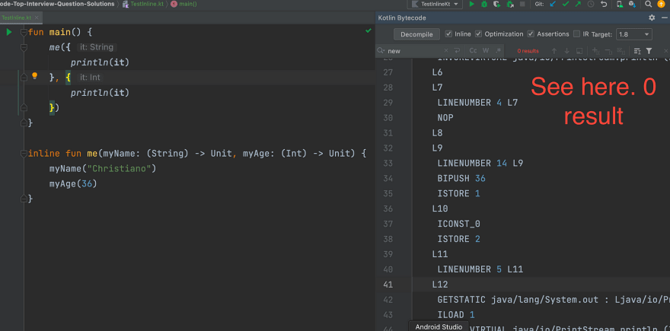Viewport: 670px width, 331px height.
Task: Click the GETSTATIC java/lang/System.out line
Action: pyautogui.click(x=554, y=299)
